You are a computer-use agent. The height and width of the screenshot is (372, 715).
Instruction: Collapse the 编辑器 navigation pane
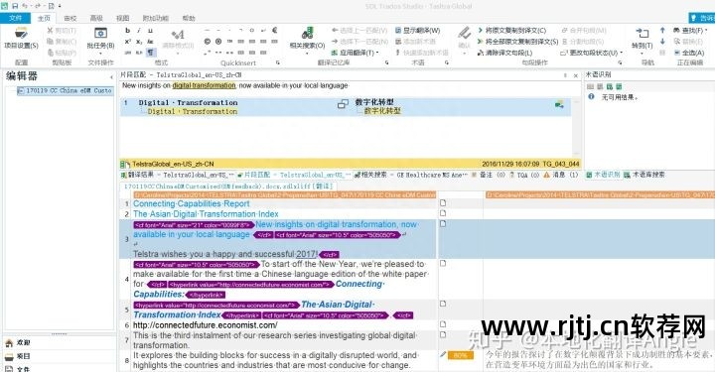tap(111, 77)
